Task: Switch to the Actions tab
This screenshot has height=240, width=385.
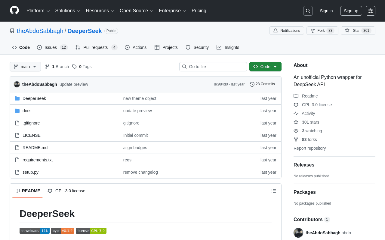Action: [x=136, y=47]
